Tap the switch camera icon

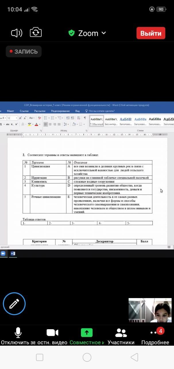[36, 32]
